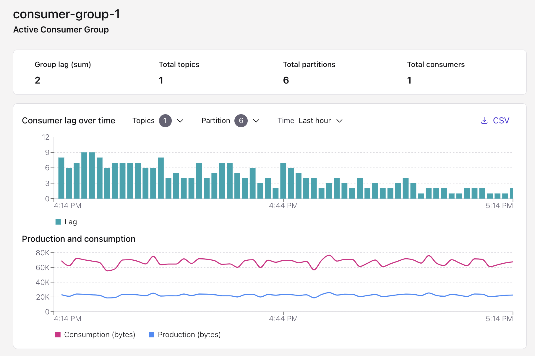Click the blue Production legend square

tap(152, 334)
